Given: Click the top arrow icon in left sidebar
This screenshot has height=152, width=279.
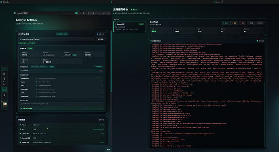Looking at the screenshot, I should [x=4, y=69].
